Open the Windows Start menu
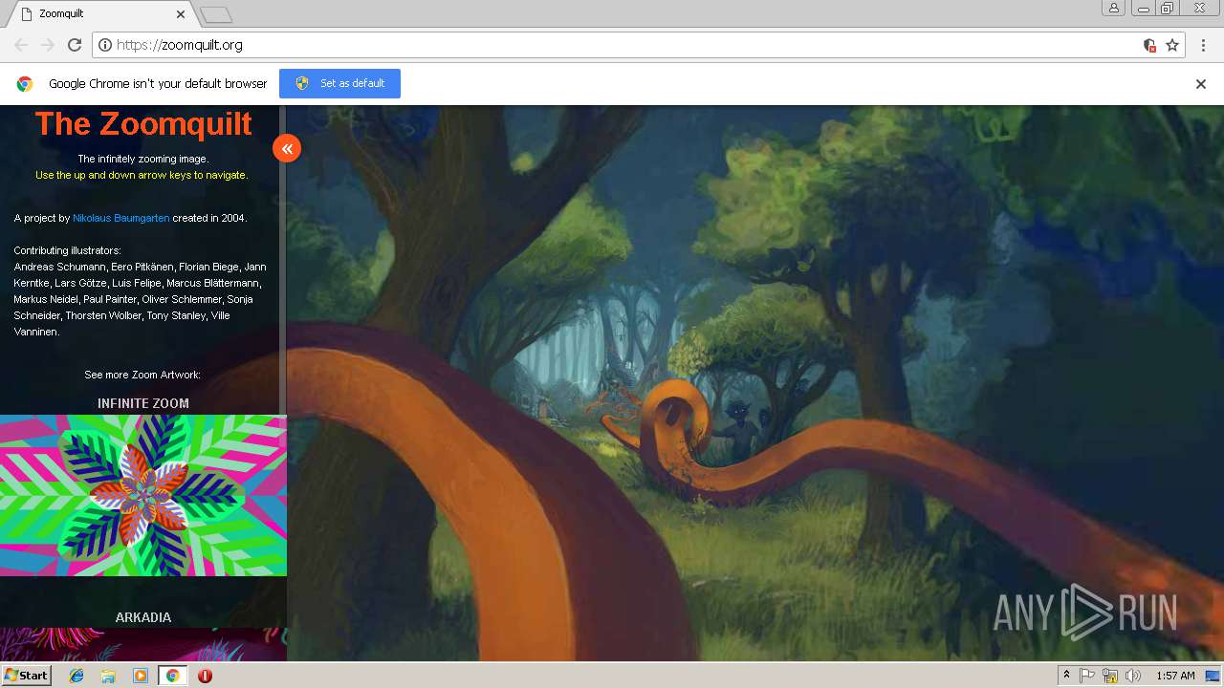Viewport: 1224px width, 688px height. tap(27, 676)
